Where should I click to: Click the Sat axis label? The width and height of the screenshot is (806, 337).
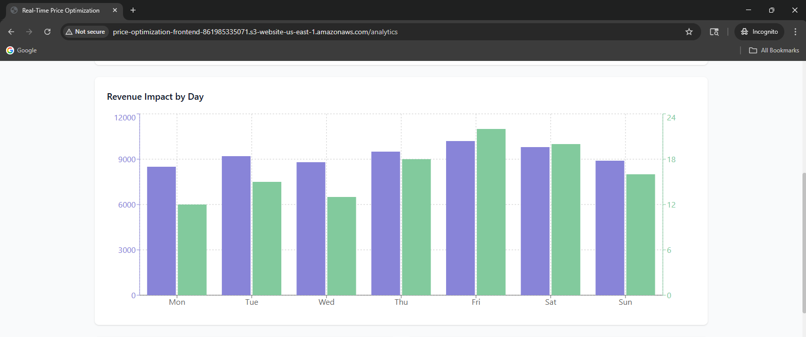coord(550,302)
